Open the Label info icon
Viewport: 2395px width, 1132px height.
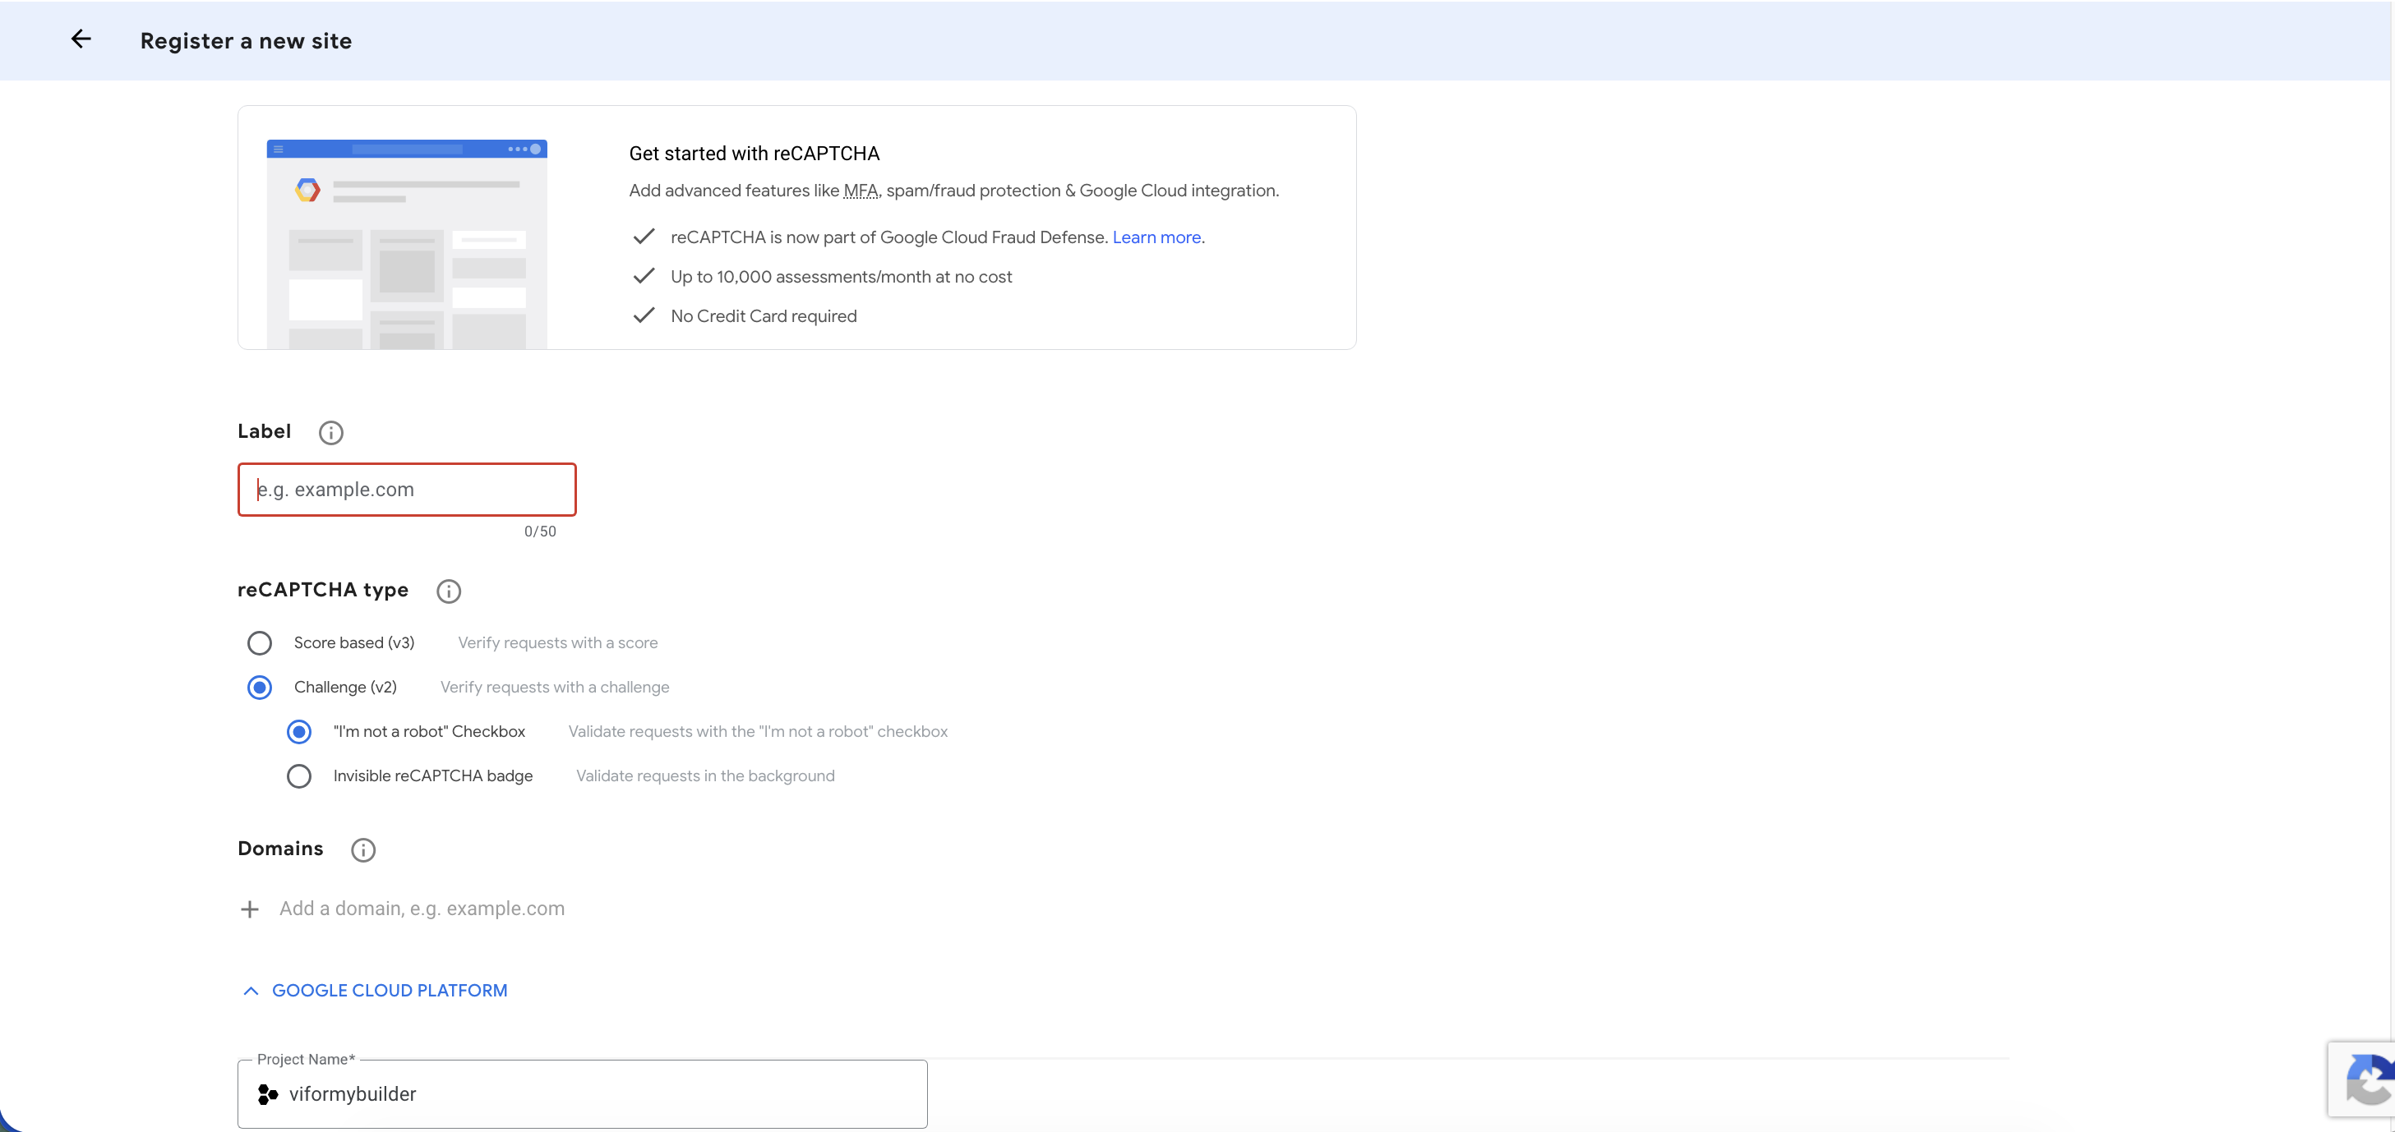tap(331, 433)
